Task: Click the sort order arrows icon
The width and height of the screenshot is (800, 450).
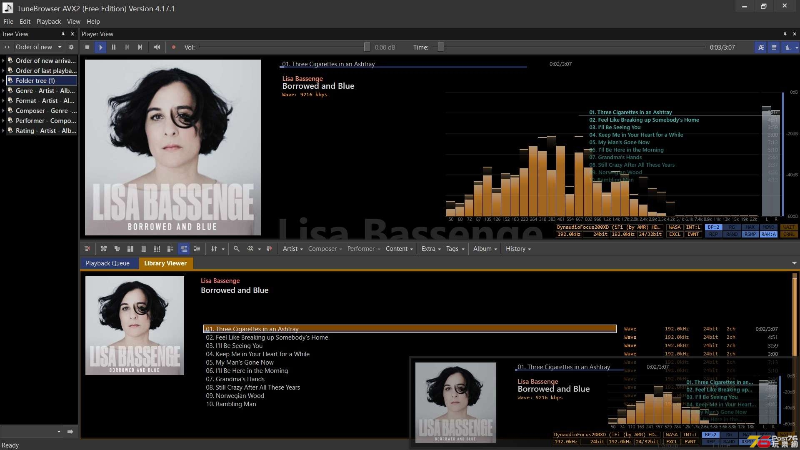Action: [x=214, y=249]
